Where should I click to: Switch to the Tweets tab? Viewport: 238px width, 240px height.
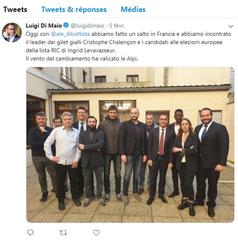[x=15, y=9]
